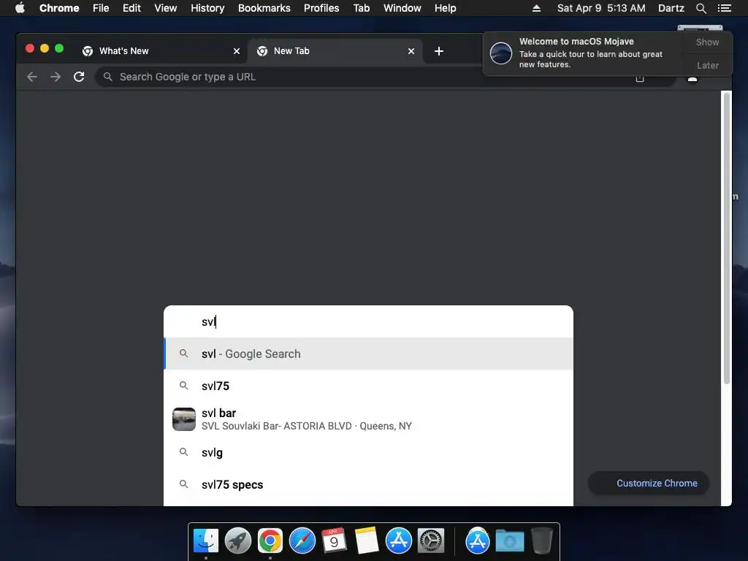Open the Chrome application menu

coord(59,8)
